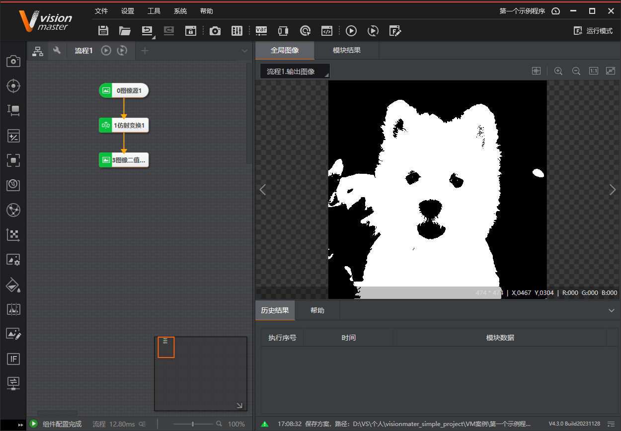Click the flow tree structure icon
The height and width of the screenshot is (431, 621).
pyautogui.click(x=38, y=51)
